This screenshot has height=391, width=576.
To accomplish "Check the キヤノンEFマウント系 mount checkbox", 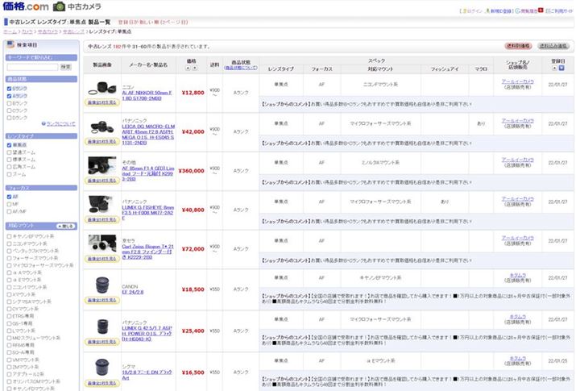I will tap(9, 236).
